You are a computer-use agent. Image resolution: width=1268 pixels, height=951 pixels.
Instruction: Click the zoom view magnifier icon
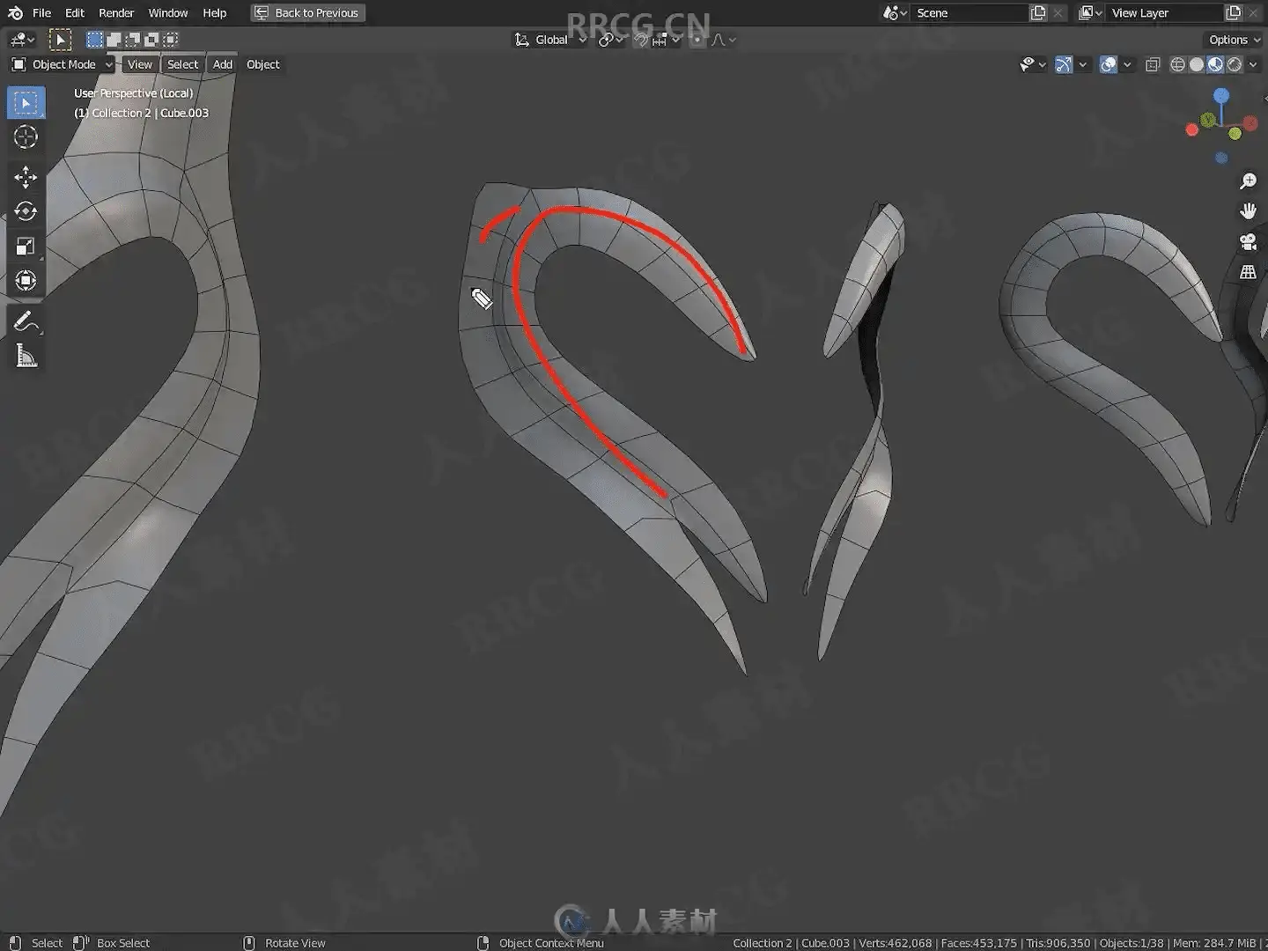tap(1248, 181)
